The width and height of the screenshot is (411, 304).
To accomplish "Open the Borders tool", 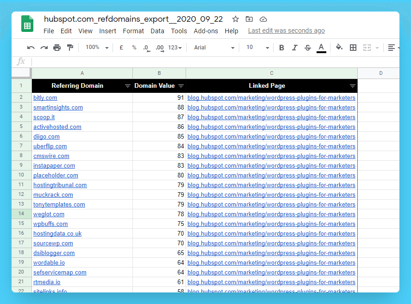I will [x=353, y=47].
